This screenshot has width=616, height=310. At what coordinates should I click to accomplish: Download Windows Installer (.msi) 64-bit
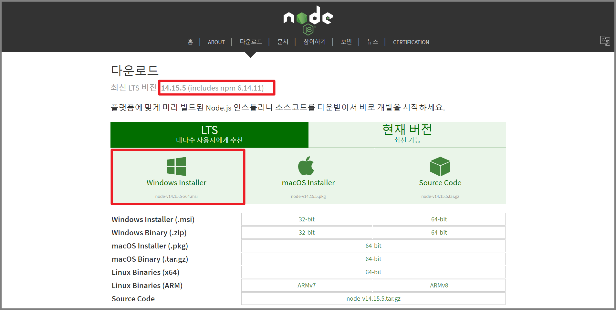pyautogui.click(x=439, y=219)
